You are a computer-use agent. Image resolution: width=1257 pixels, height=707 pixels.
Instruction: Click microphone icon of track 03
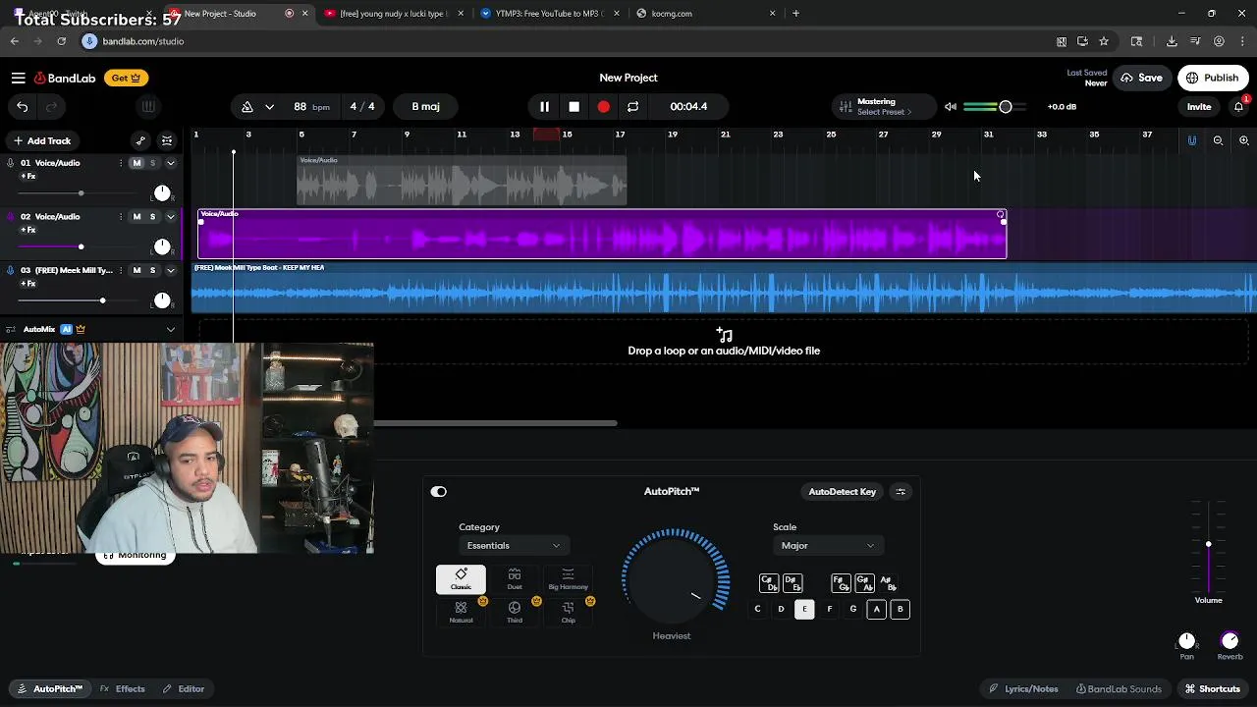[10, 270]
